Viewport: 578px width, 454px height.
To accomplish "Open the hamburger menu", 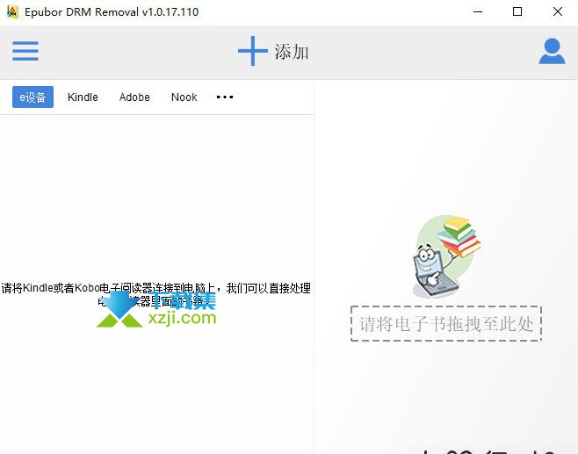I will pos(25,51).
